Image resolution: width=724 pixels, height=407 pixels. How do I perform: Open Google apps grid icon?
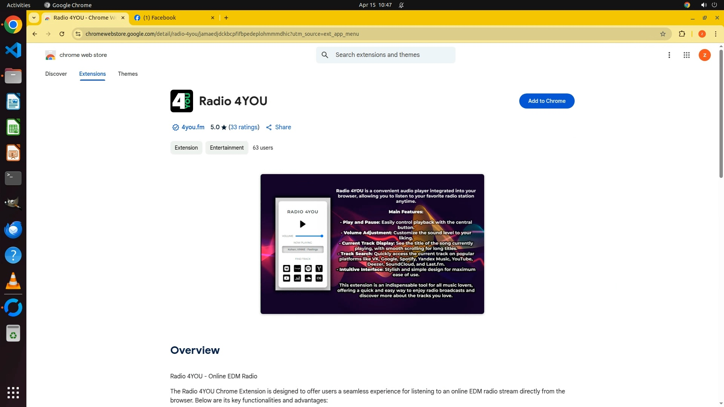click(686, 55)
